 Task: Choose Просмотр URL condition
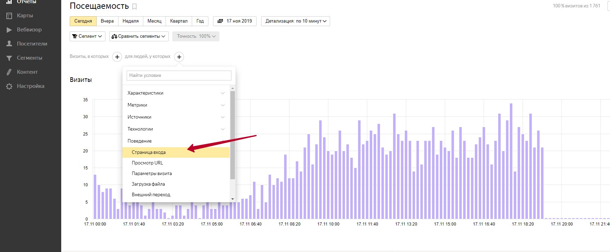coord(176,163)
